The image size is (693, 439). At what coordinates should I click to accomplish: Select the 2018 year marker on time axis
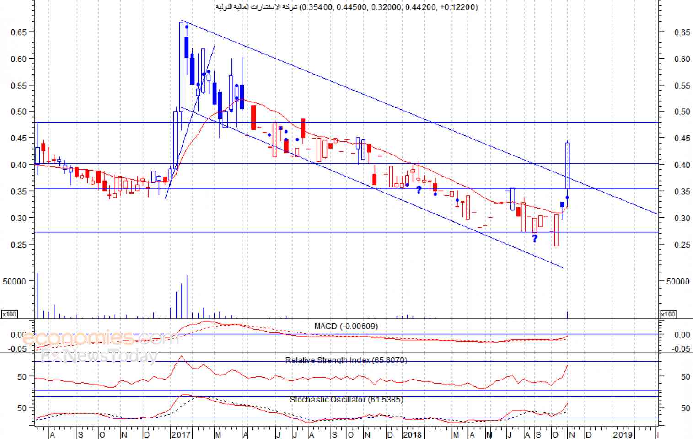coord(412,434)
